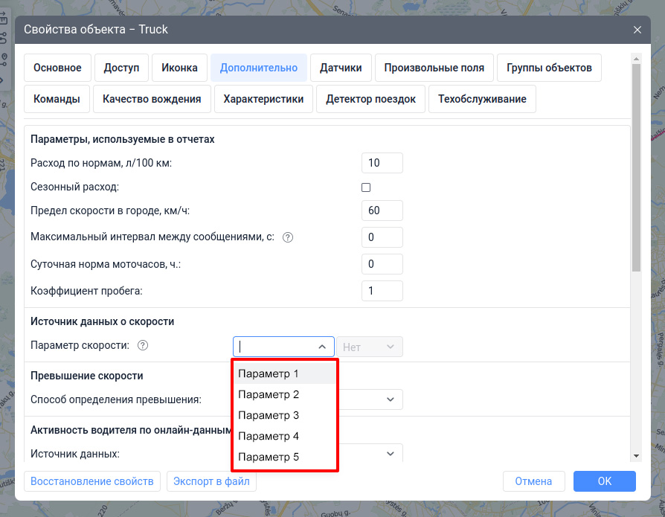Open the Качество вождения tab
Image resolution: width=665 pixels, height=517 pixels.
tap(152, 99)
